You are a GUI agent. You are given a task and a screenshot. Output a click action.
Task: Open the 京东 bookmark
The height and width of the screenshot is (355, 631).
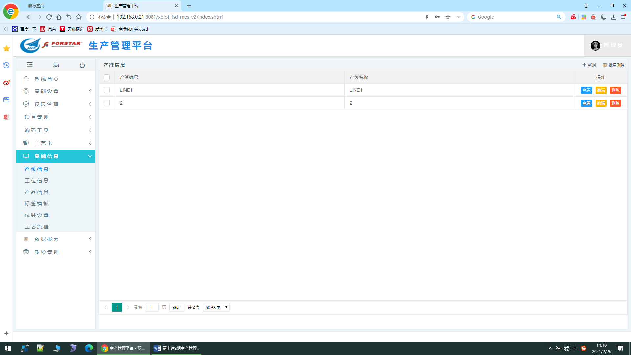click(x=48, y=29)
